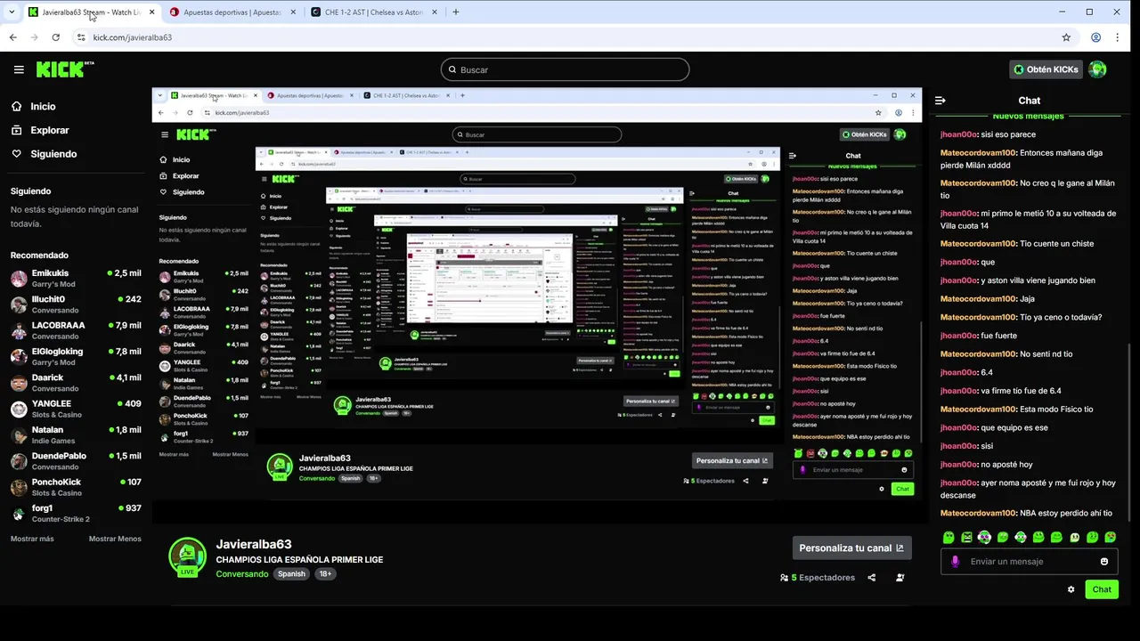Viewport: 1140px width, 641px height.
Task: Click the KICK logo
Action: [64, 69]
